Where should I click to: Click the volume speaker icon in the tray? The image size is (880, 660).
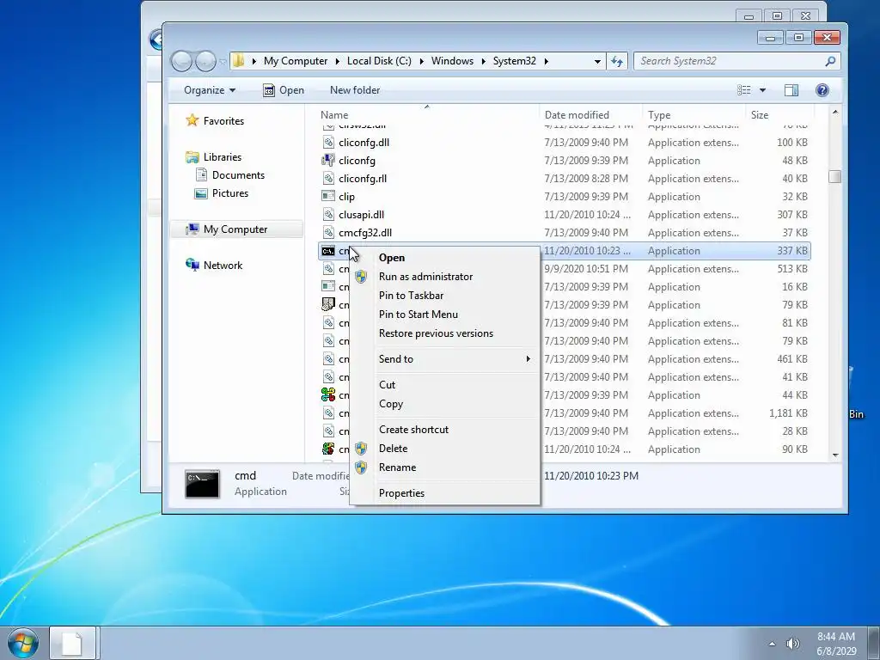coord(792,644)
